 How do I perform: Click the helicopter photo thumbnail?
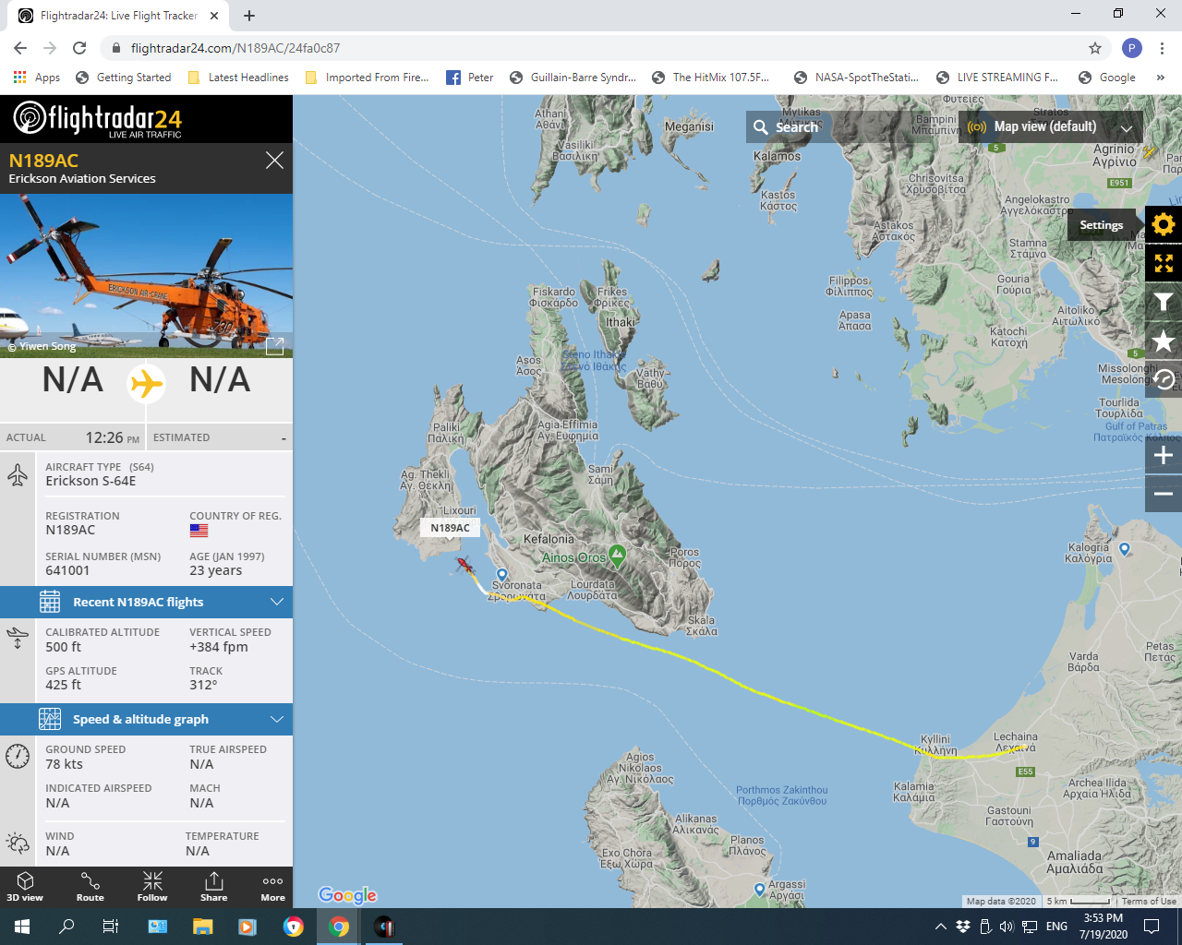[x=146, y=276]
